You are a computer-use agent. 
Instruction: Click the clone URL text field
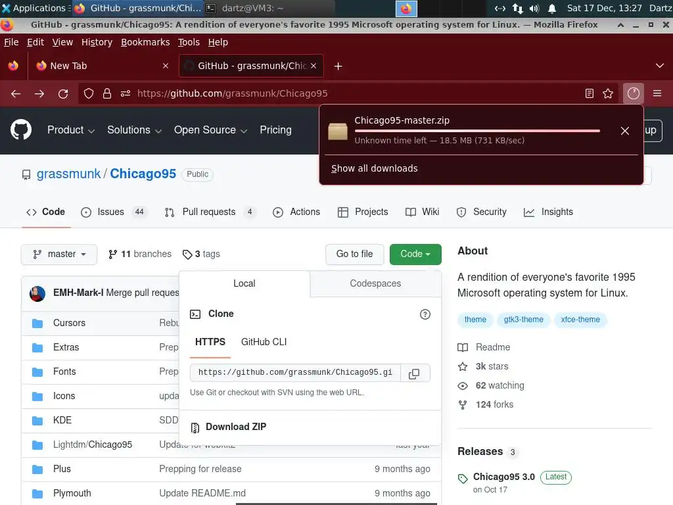click(x=295, y=373)
